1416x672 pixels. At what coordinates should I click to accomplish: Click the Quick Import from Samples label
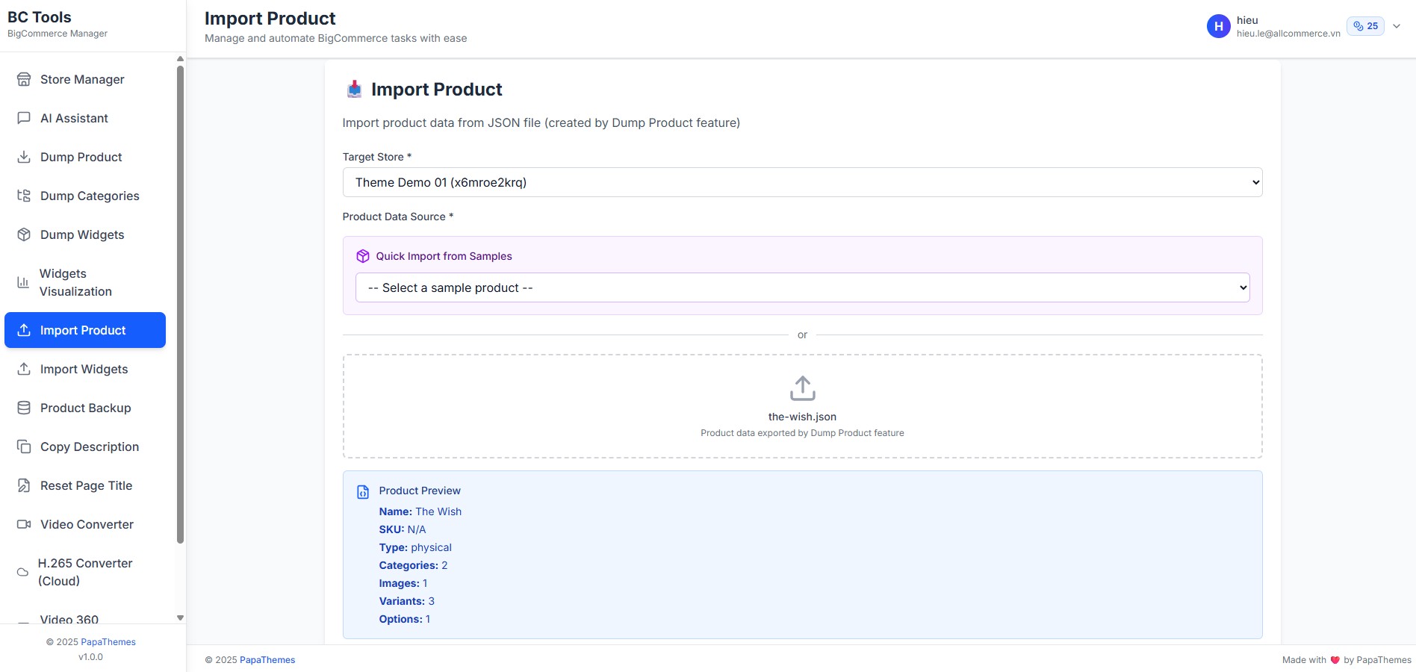444,256
